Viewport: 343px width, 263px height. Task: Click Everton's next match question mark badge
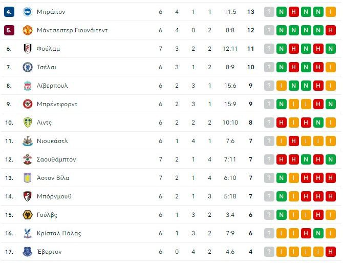point(269,252)
